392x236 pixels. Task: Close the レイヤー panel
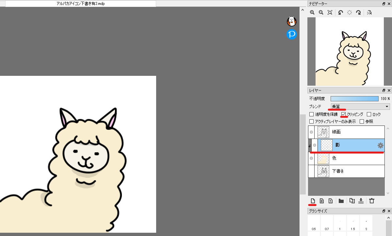click(389, 91)
